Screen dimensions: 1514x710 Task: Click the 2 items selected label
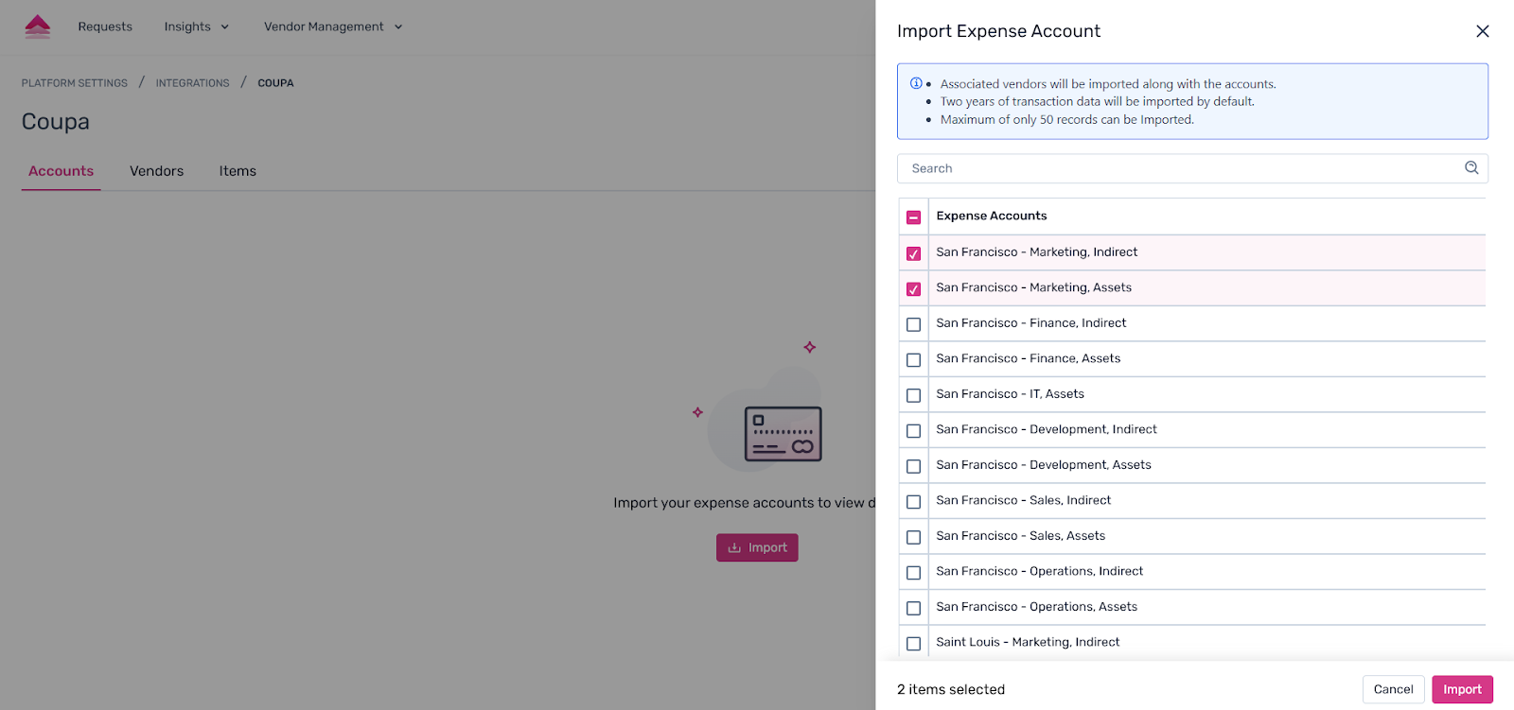951,689
